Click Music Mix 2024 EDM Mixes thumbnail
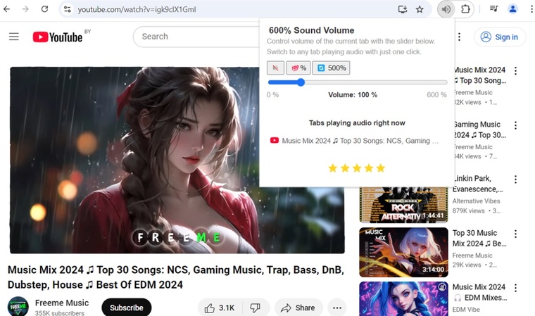Viewport: 535px width, 316px height. point(403,299)
